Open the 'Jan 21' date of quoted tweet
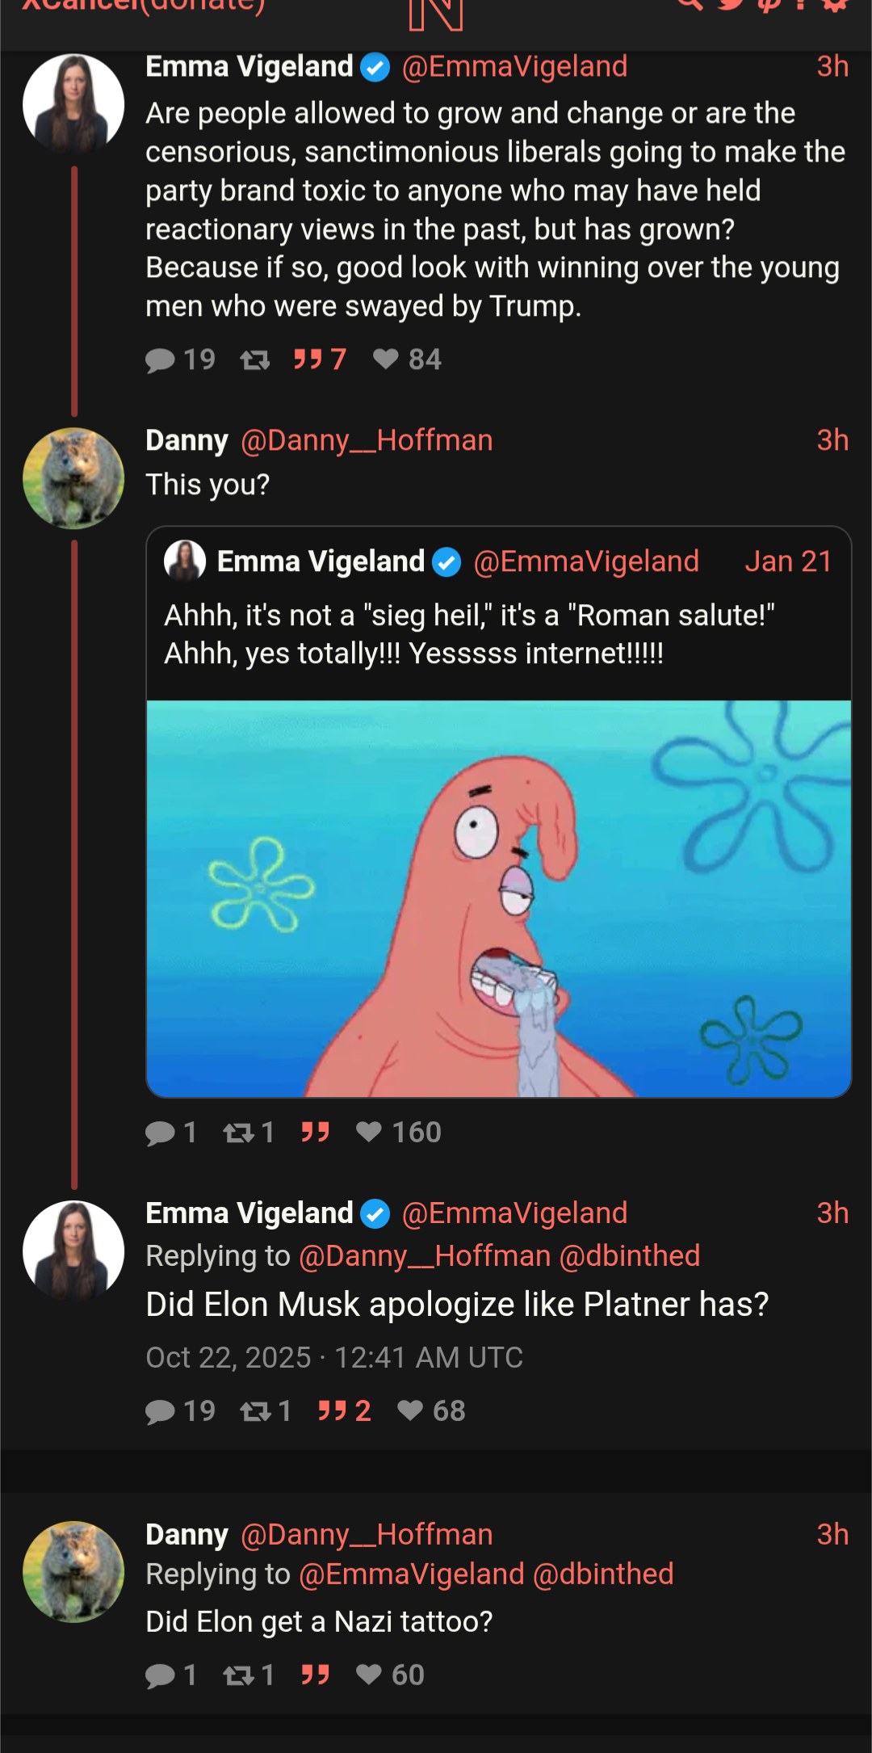This screenshot has height=1753, width=872. pos(788,561)
